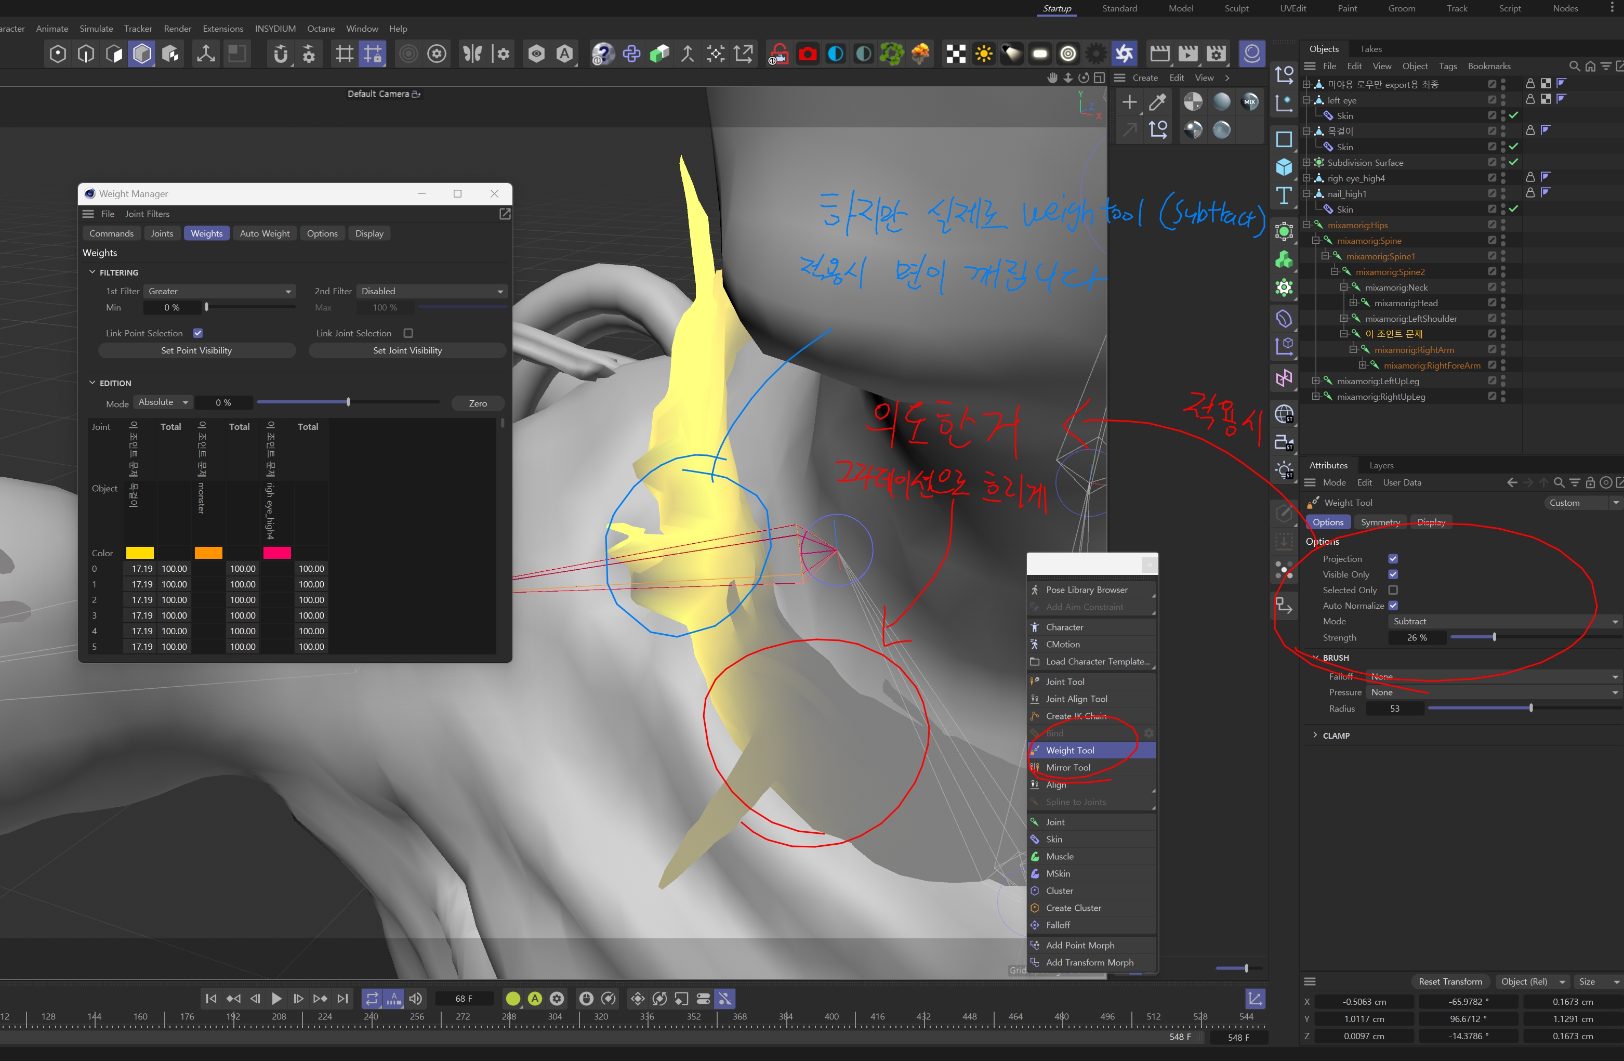The width and height of the screenshot is (1624, 1061).
Task: Open the Extensions menu
Action: [222, 29]
